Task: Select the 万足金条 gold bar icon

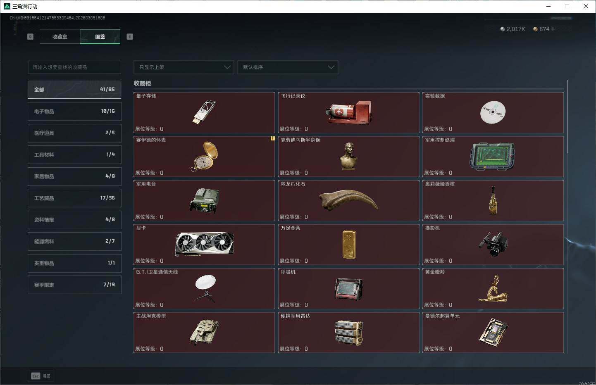Action: point(349,245)
